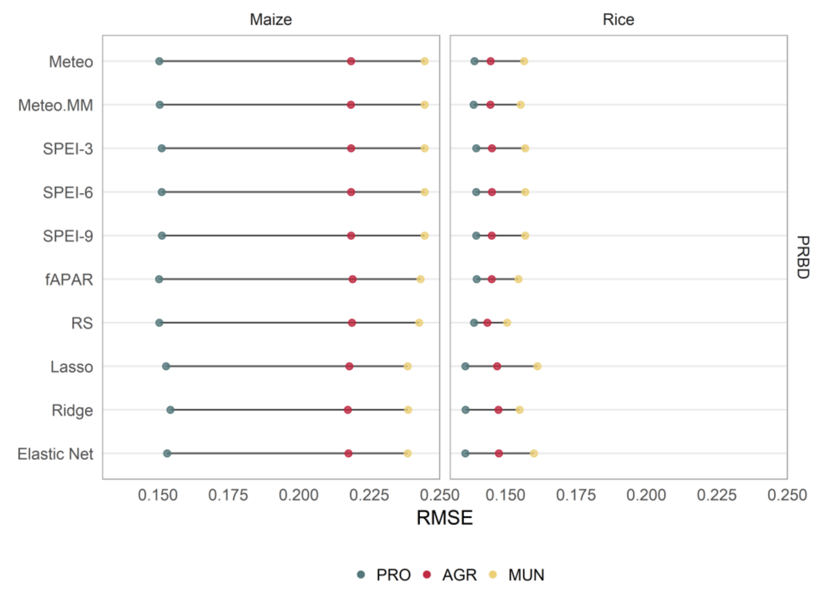Click the red AGR legend dot
The width and height of the screenshot is (829, 597).
pos(427,575)
